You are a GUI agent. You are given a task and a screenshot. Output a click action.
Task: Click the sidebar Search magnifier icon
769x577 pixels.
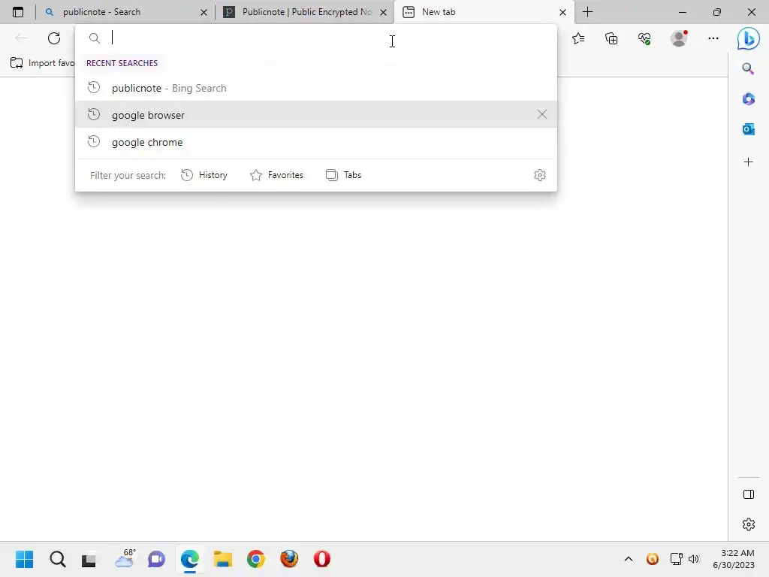tap(748, 68)
